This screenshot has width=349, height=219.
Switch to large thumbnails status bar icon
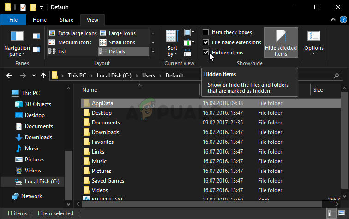[x=342, y=213]
